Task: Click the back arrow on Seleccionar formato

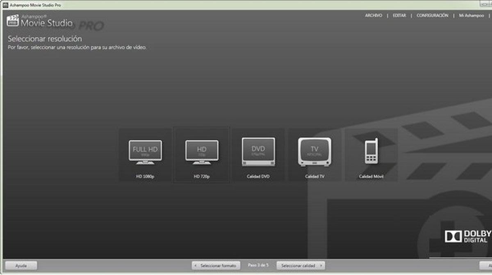Action: [x=196, y=265]
